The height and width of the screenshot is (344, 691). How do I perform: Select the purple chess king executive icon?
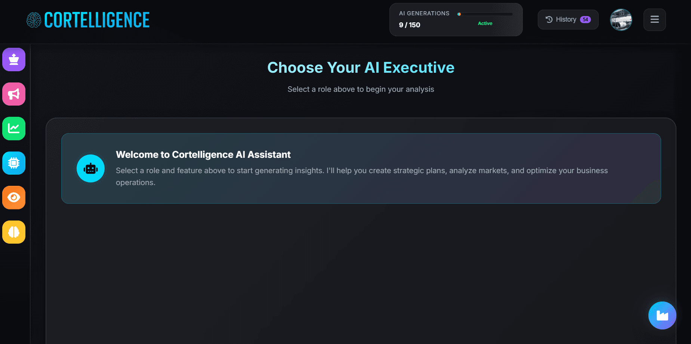click(x=14, y=59)
